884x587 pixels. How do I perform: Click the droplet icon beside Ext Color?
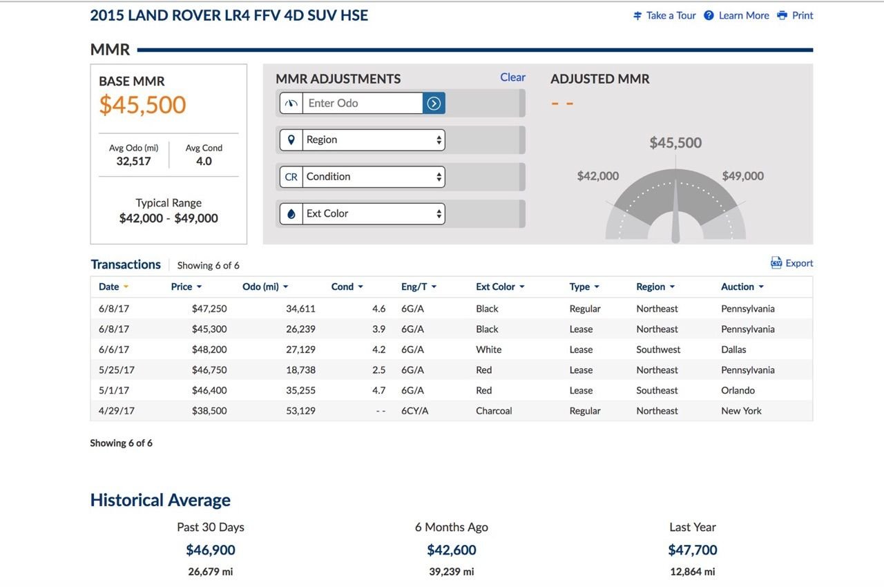(291, 213)
